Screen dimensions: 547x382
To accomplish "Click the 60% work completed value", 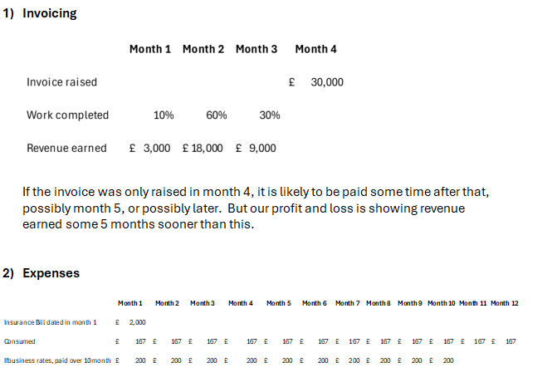I will click(217, 115).
